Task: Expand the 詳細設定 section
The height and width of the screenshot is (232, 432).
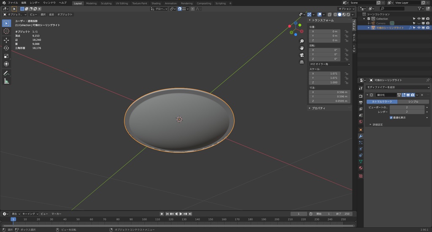Action: point(375,125)
